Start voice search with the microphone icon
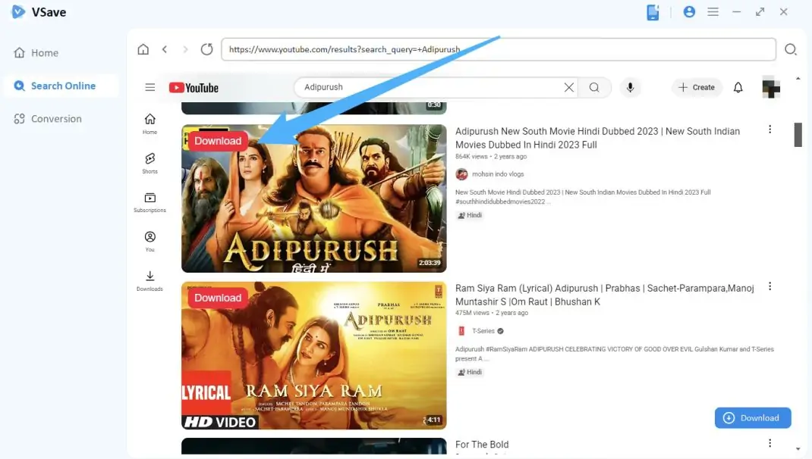Screen dimensions: 812x459 pos(631,87)
